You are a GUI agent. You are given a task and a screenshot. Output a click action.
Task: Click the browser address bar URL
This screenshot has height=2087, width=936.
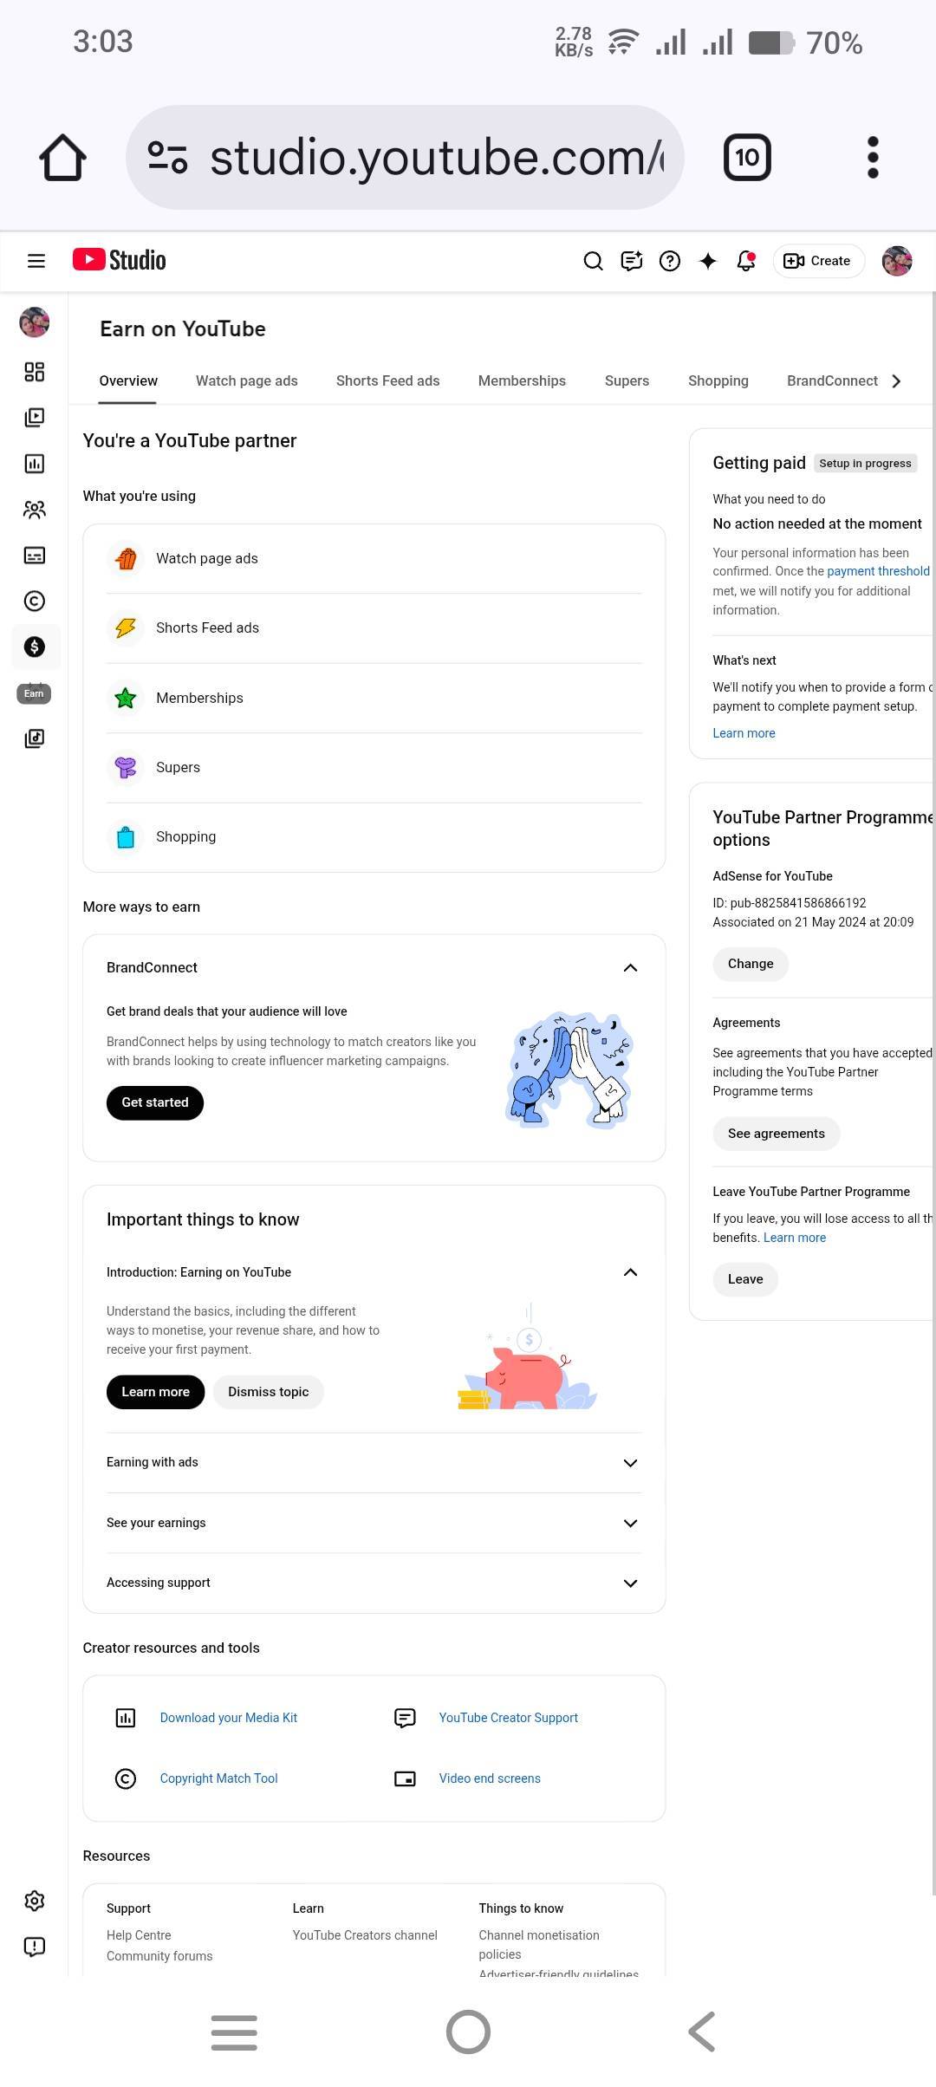[433, 158]
